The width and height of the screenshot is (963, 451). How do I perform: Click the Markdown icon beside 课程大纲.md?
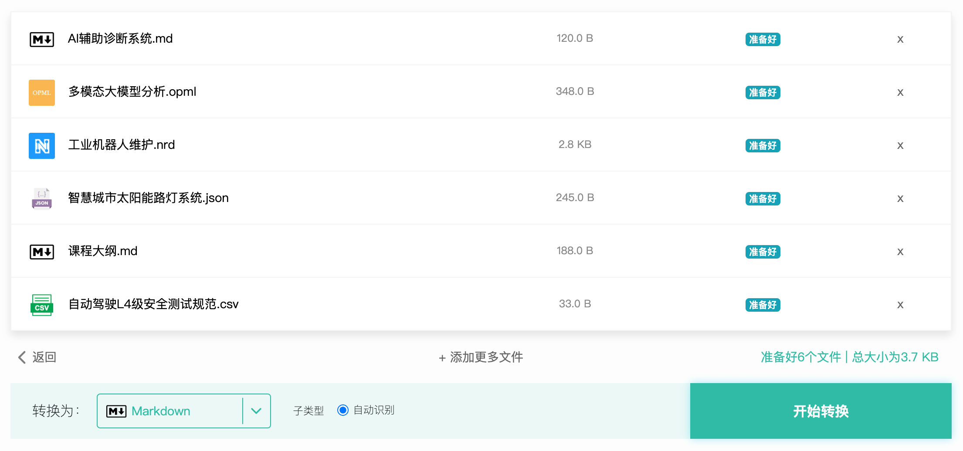click(41, 251)
